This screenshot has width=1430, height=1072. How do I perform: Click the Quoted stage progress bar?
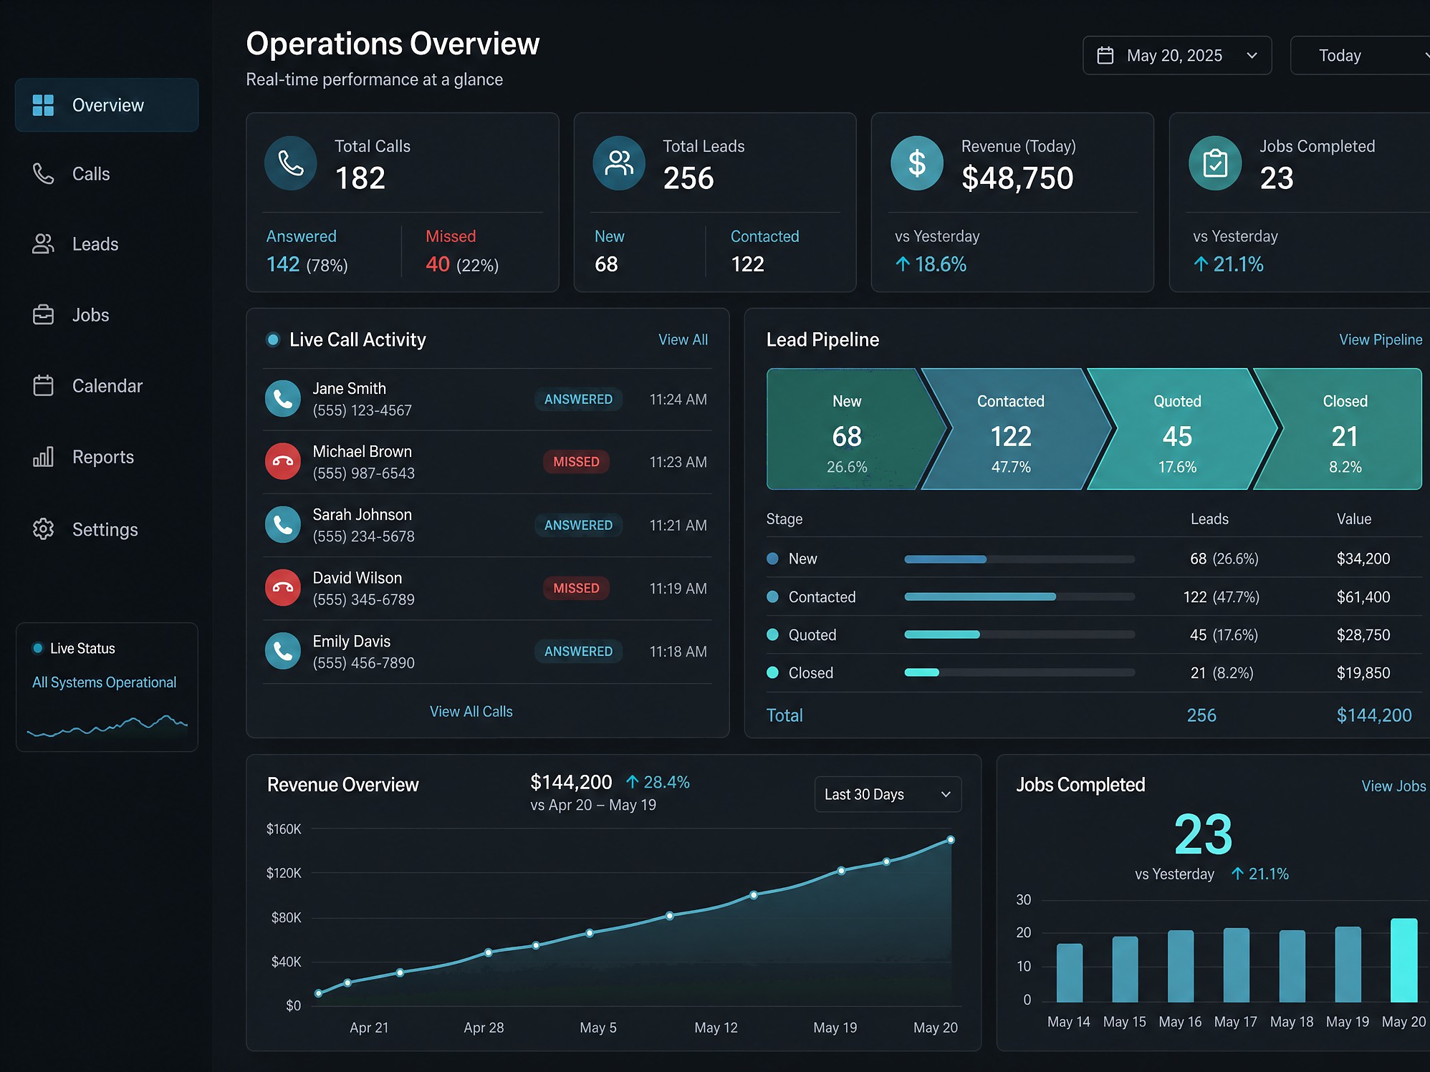point(1019,634)
